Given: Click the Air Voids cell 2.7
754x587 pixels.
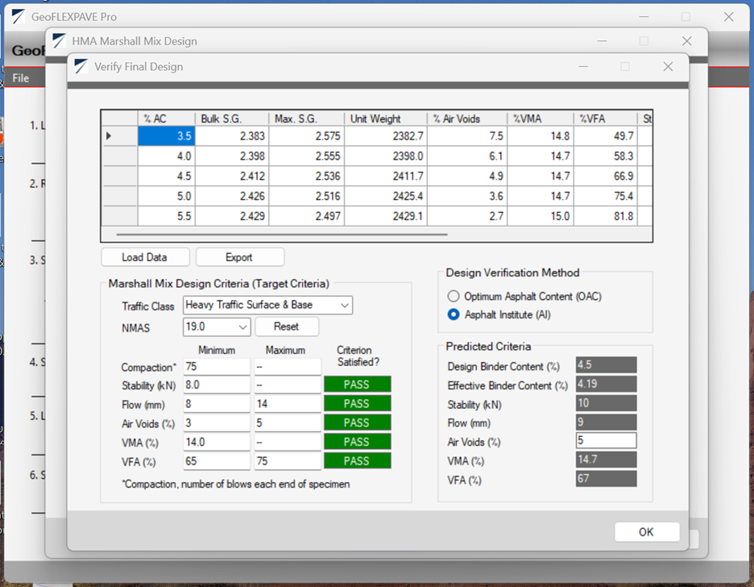Looking at the screenshot, I should (x=467, y=216).
